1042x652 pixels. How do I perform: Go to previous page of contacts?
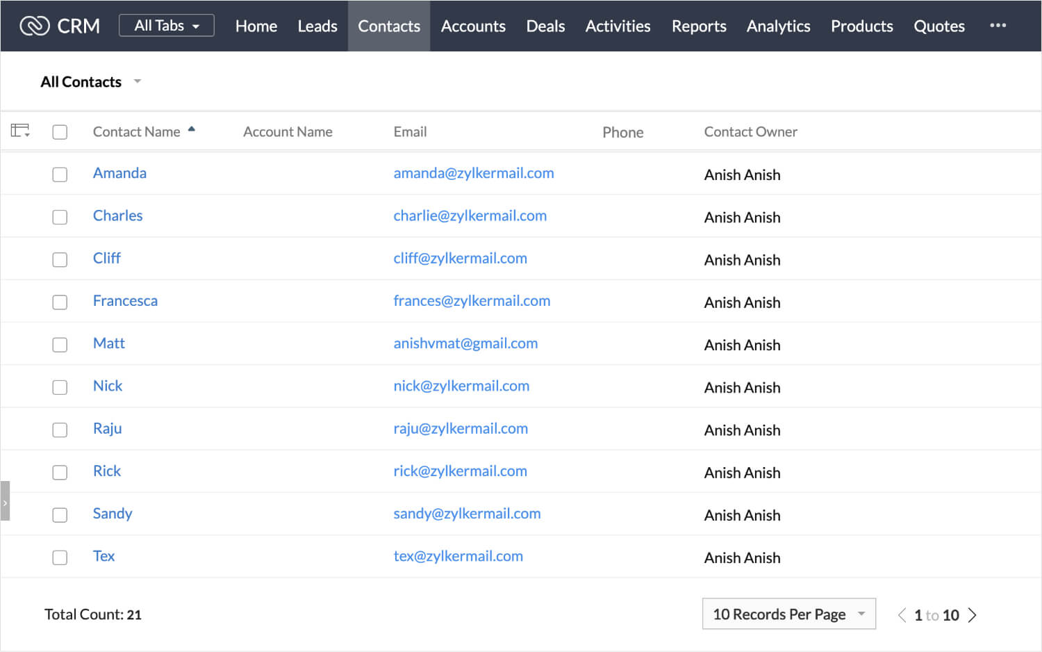(x=902, y=615)
